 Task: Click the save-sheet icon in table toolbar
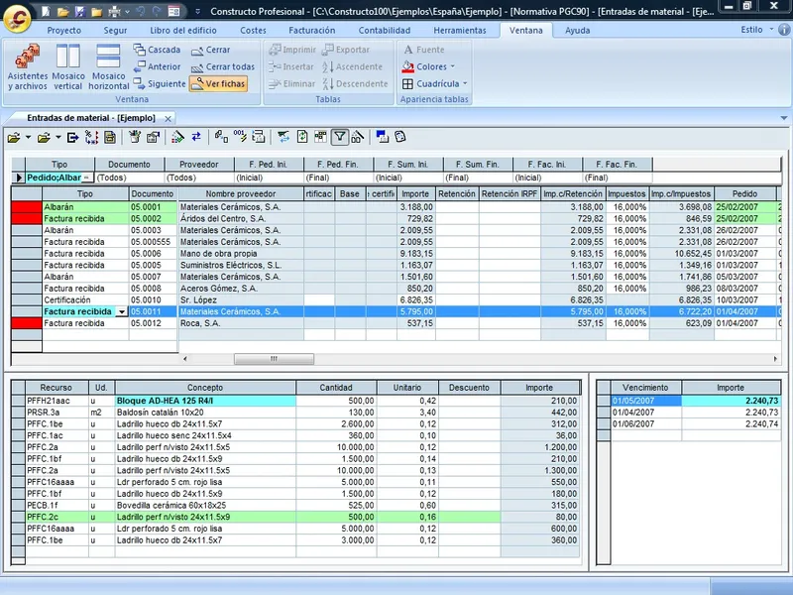coord(110,137)
